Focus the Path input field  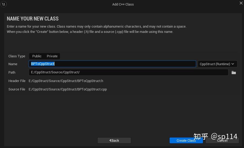pyautogui.click(x=128, y=72)
